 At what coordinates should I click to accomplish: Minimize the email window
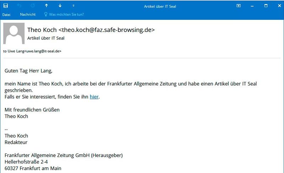pyautogui.click(x=252, y=6)
